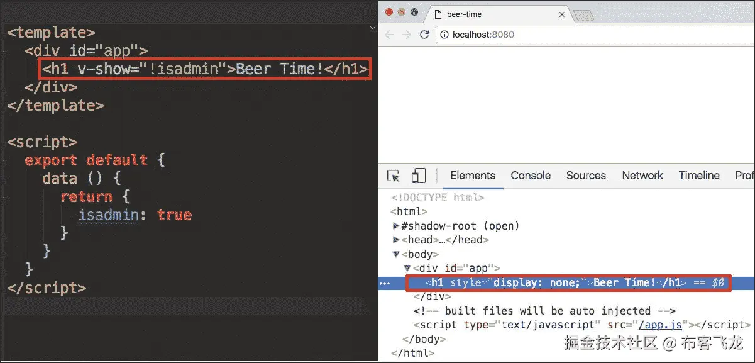Screen dimensions: 755x363
Task: Click the 'isadmin: true' line in editor
Action: [135, 215]
